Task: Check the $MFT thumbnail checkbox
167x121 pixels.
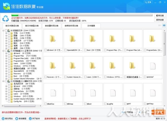Action: [x=125, y=104]
